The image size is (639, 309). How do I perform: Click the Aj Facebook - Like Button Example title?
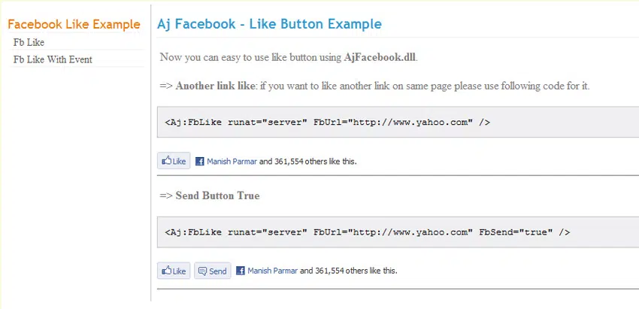[x=269, y=24]
